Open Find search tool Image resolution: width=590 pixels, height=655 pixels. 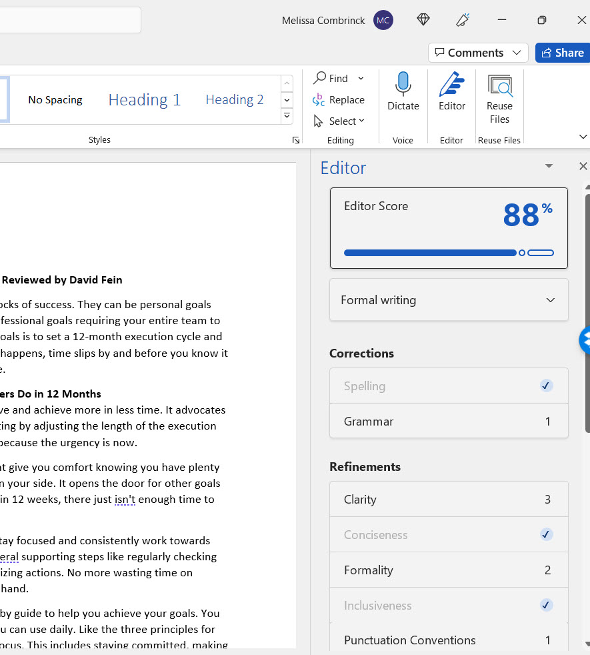[332, 78]
